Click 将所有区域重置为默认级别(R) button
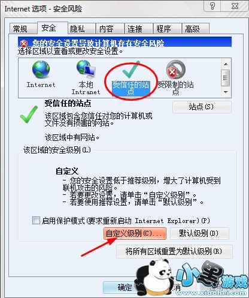The image size is (249, 298). (174, 251)
